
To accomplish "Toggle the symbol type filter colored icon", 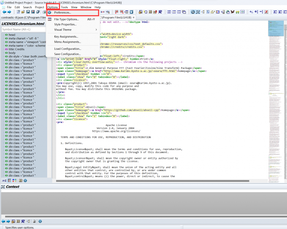I will click(14, 180).
